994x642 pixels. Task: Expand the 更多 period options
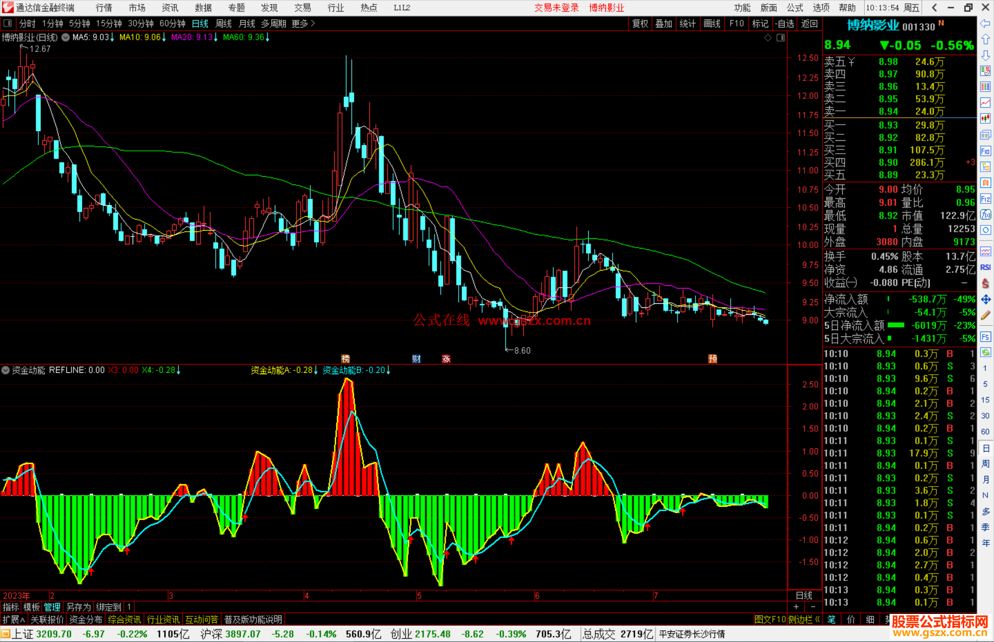click(303, 23)
